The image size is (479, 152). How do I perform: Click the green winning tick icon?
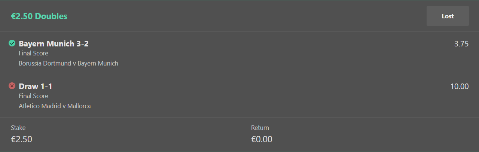point(12,43)
